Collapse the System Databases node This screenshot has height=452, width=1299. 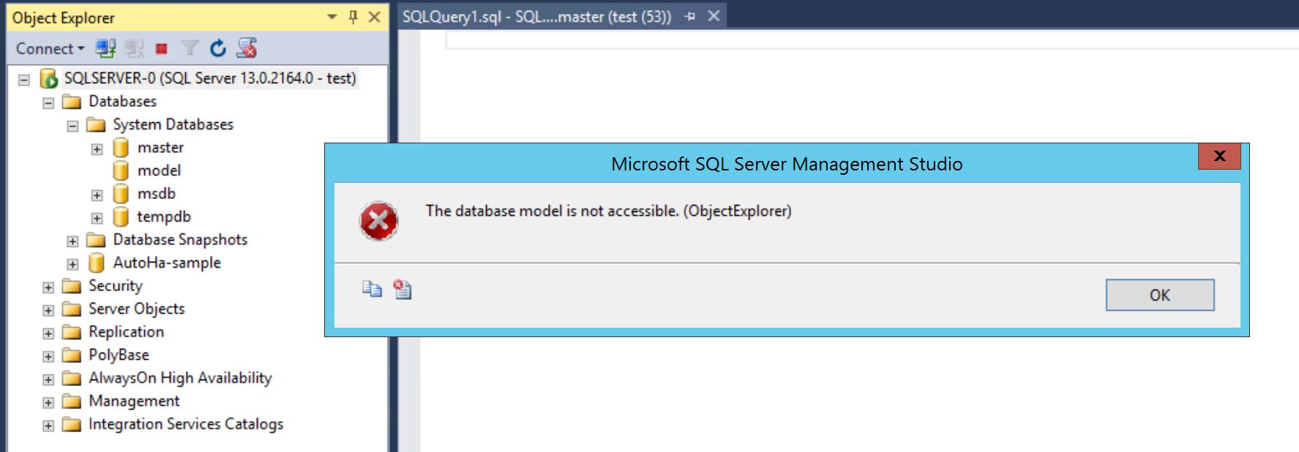(72, 126)
